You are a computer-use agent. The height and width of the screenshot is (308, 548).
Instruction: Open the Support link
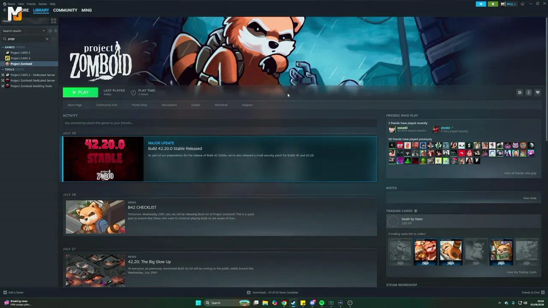pyautogui.click(x=247, y=105)
